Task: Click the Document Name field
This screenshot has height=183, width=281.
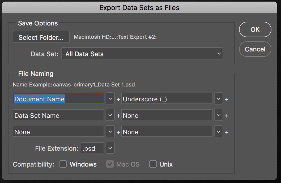Action: coord(58,99)
